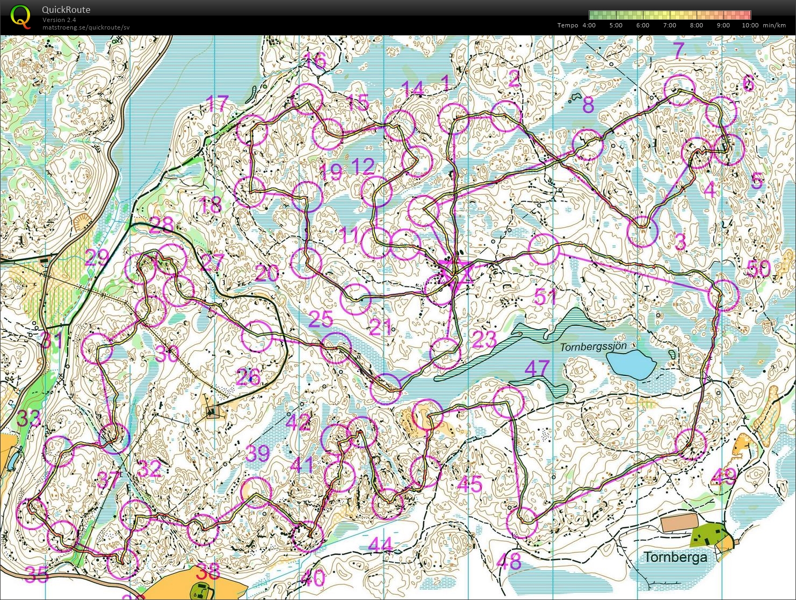Click the Tornbergssjön lake label
Screen dimensions: 796x600
click(594, 347)
